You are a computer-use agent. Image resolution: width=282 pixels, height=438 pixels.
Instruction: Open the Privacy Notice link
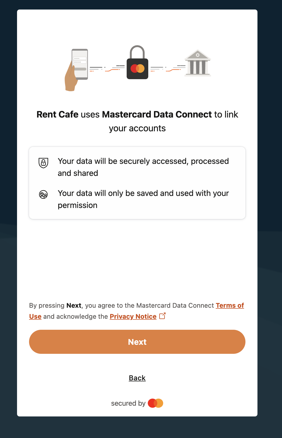pos(133,316)
